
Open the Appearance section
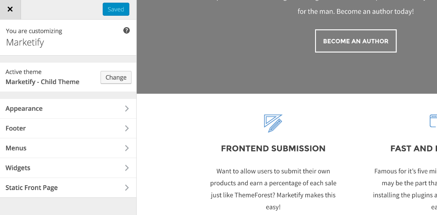coord(68,109)
